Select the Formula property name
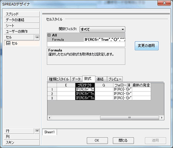The height and width of the screenshot is (148, 173). pyautogui.click(x=58, y=40)
